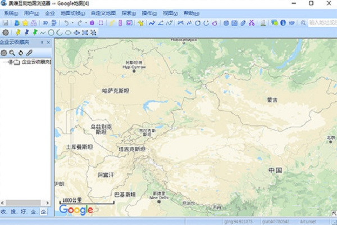This screenshot has height=225, width=337.
Task: Expand the 企业云收藏夹 tree node
Action: pyautogui.click(x=4, y=62)
